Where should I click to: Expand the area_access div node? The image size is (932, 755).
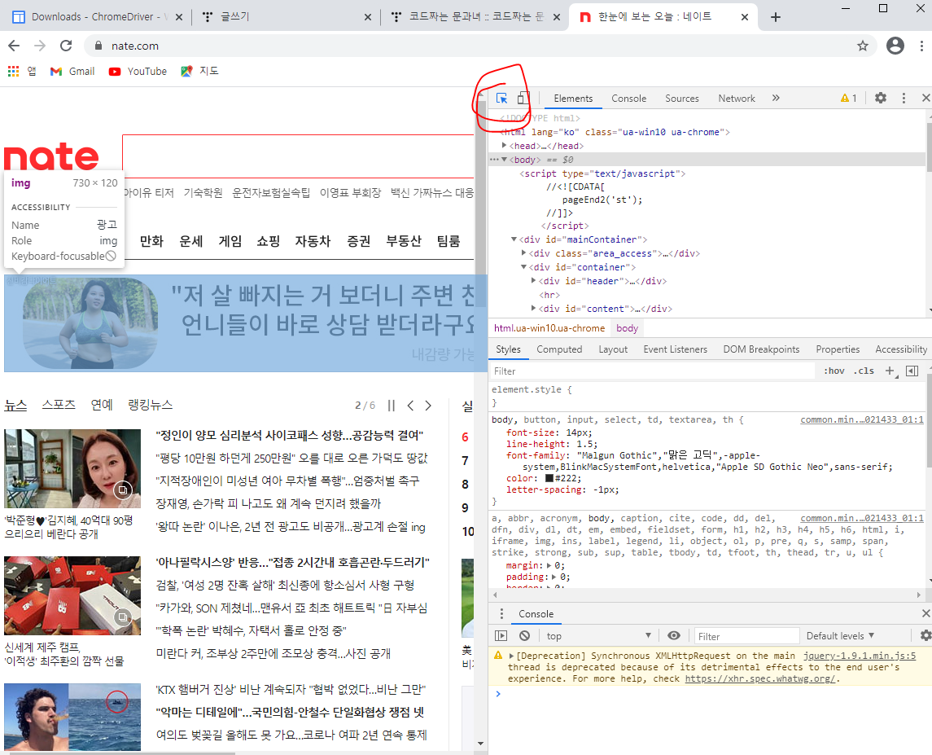[x=523, y=252]
